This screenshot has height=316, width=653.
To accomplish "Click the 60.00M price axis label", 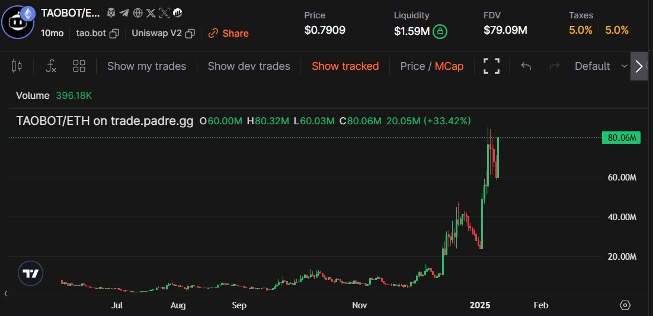I will 622,178.
